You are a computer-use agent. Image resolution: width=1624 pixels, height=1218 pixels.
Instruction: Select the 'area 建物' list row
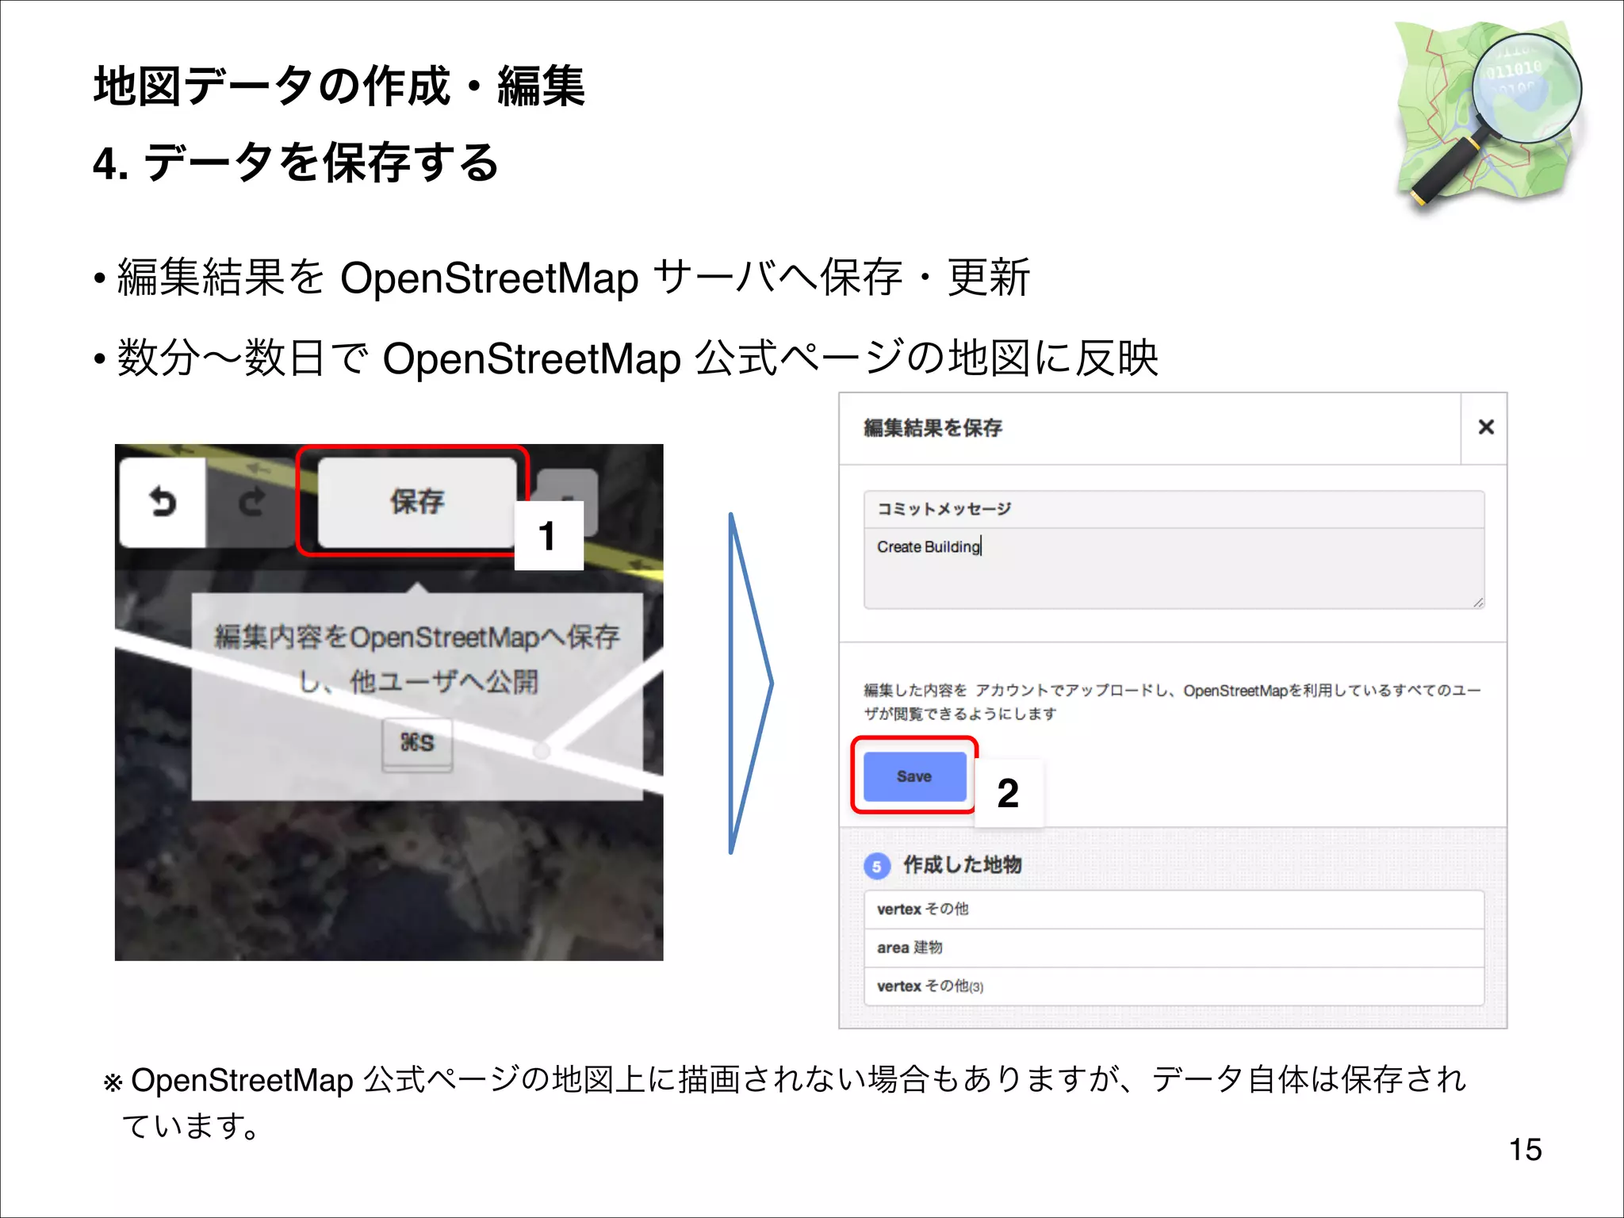[x=1174, y=948]
